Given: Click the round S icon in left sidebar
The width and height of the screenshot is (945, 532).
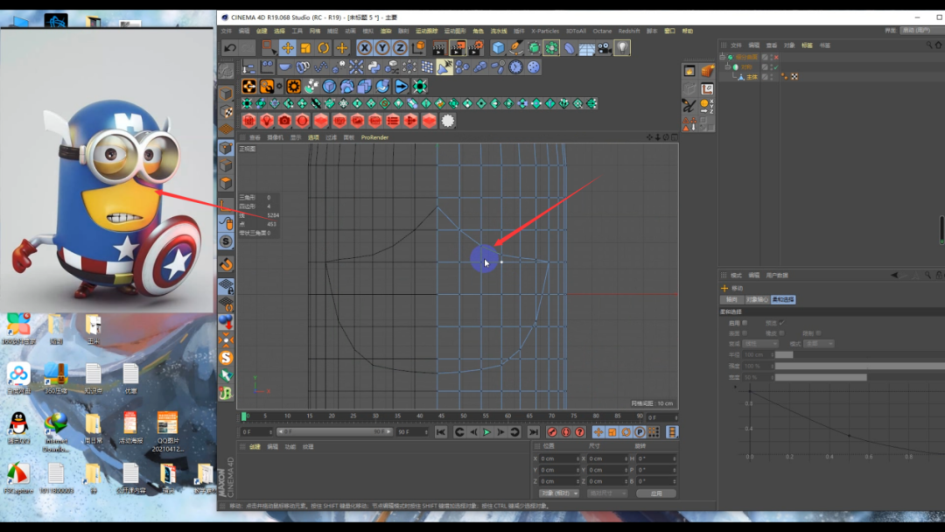Looking at the screenshot, I should (x=226, y=241).
